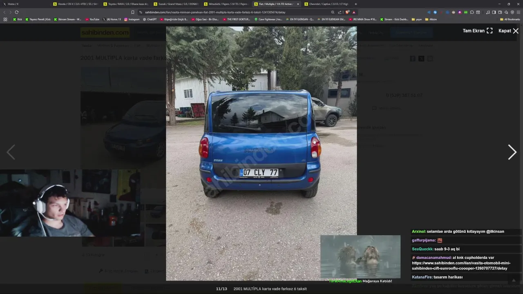Toggle the browser sidebar panel icon
523x294 pixels.
(x=494, y=12)
